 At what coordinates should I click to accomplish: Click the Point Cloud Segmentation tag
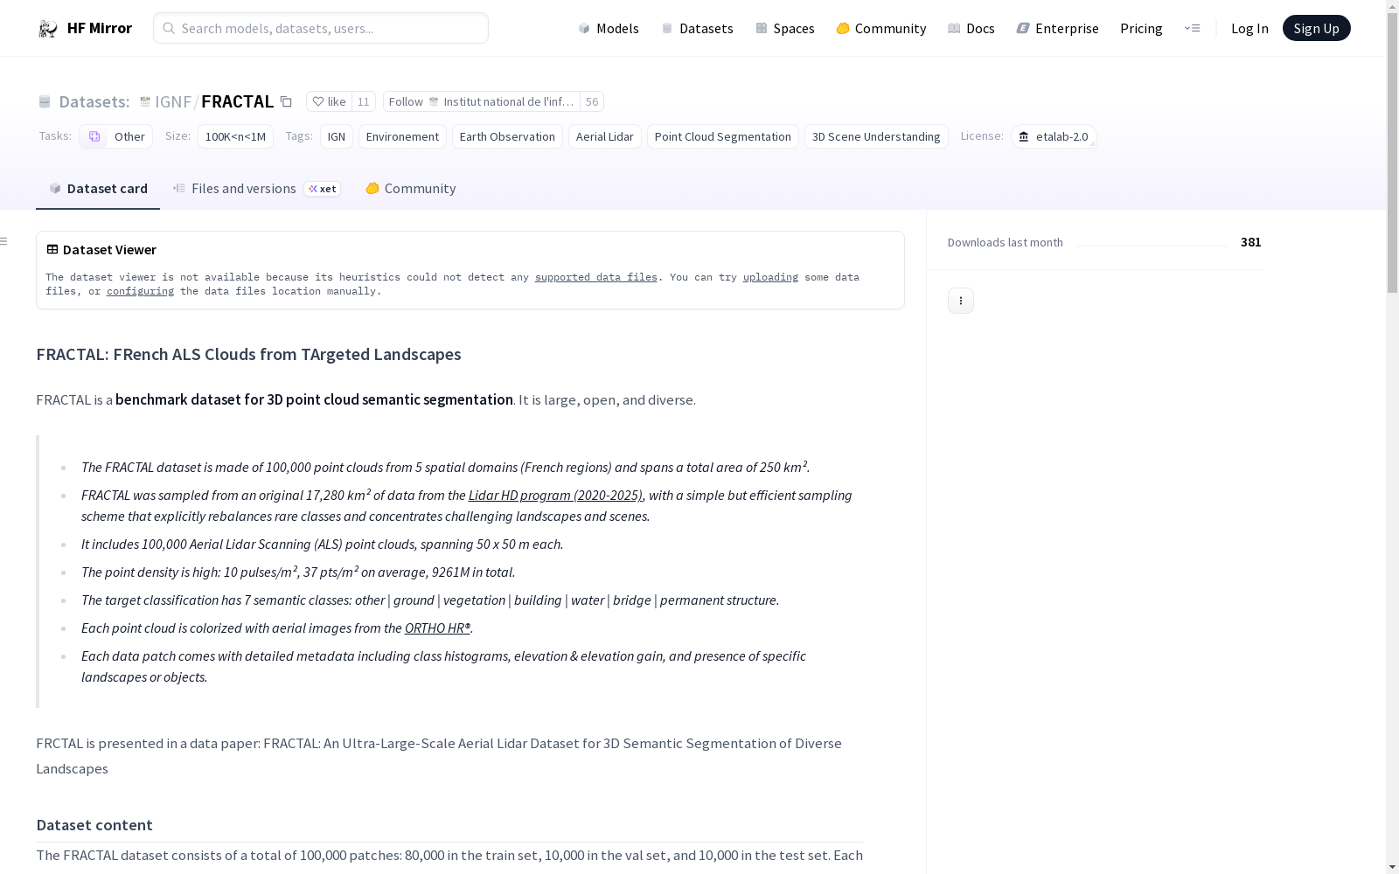[723, 136]
